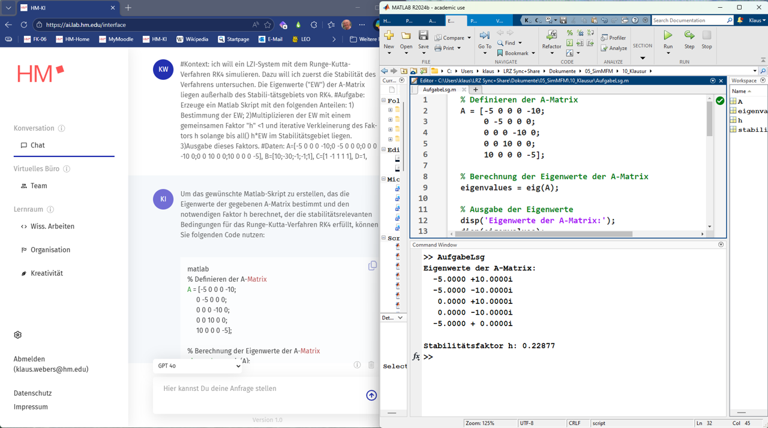Click the Up One Level folder icon

pyautogui.click(x=404, y=71)
